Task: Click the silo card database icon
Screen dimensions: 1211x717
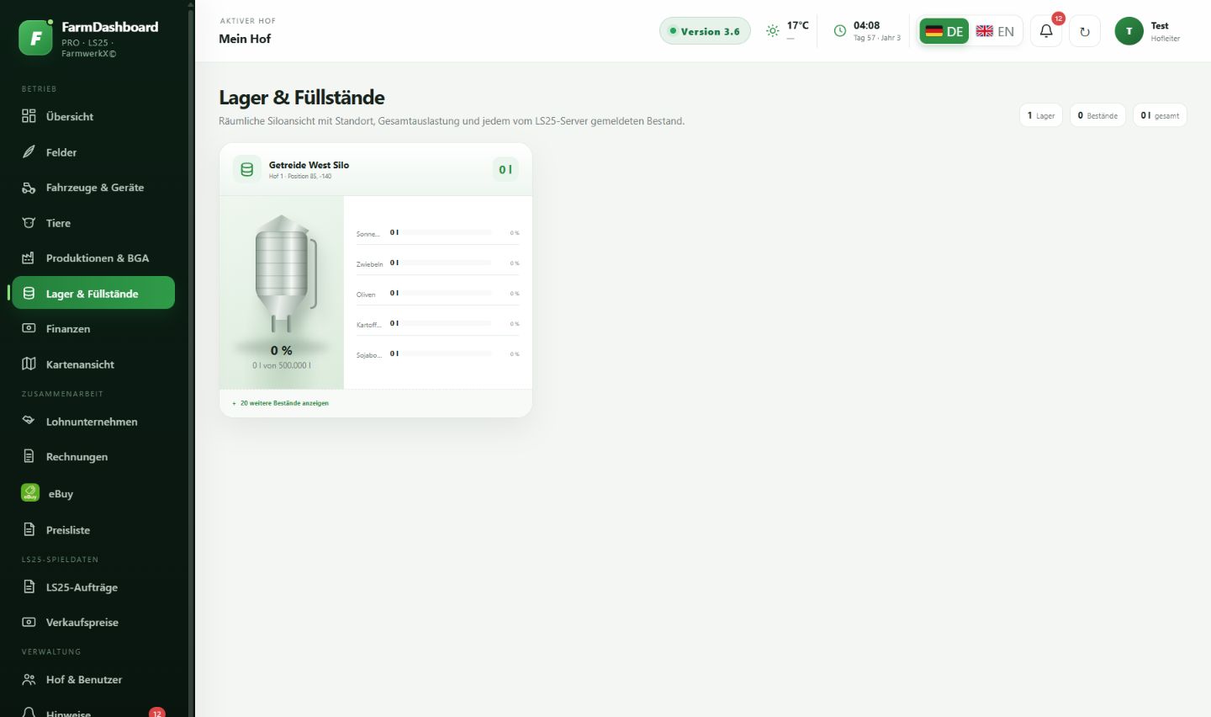Action: [247, 169]
